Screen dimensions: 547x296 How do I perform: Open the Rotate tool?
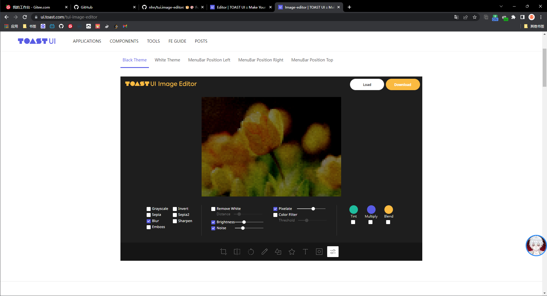251,252
